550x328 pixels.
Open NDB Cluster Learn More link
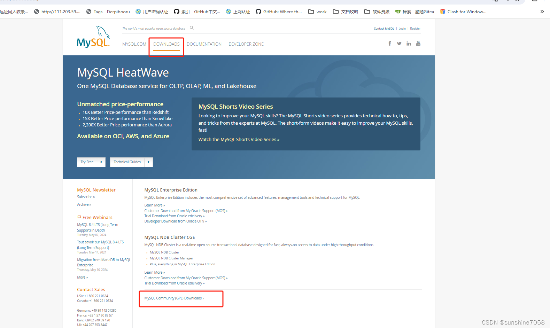[x=155, y=272]
